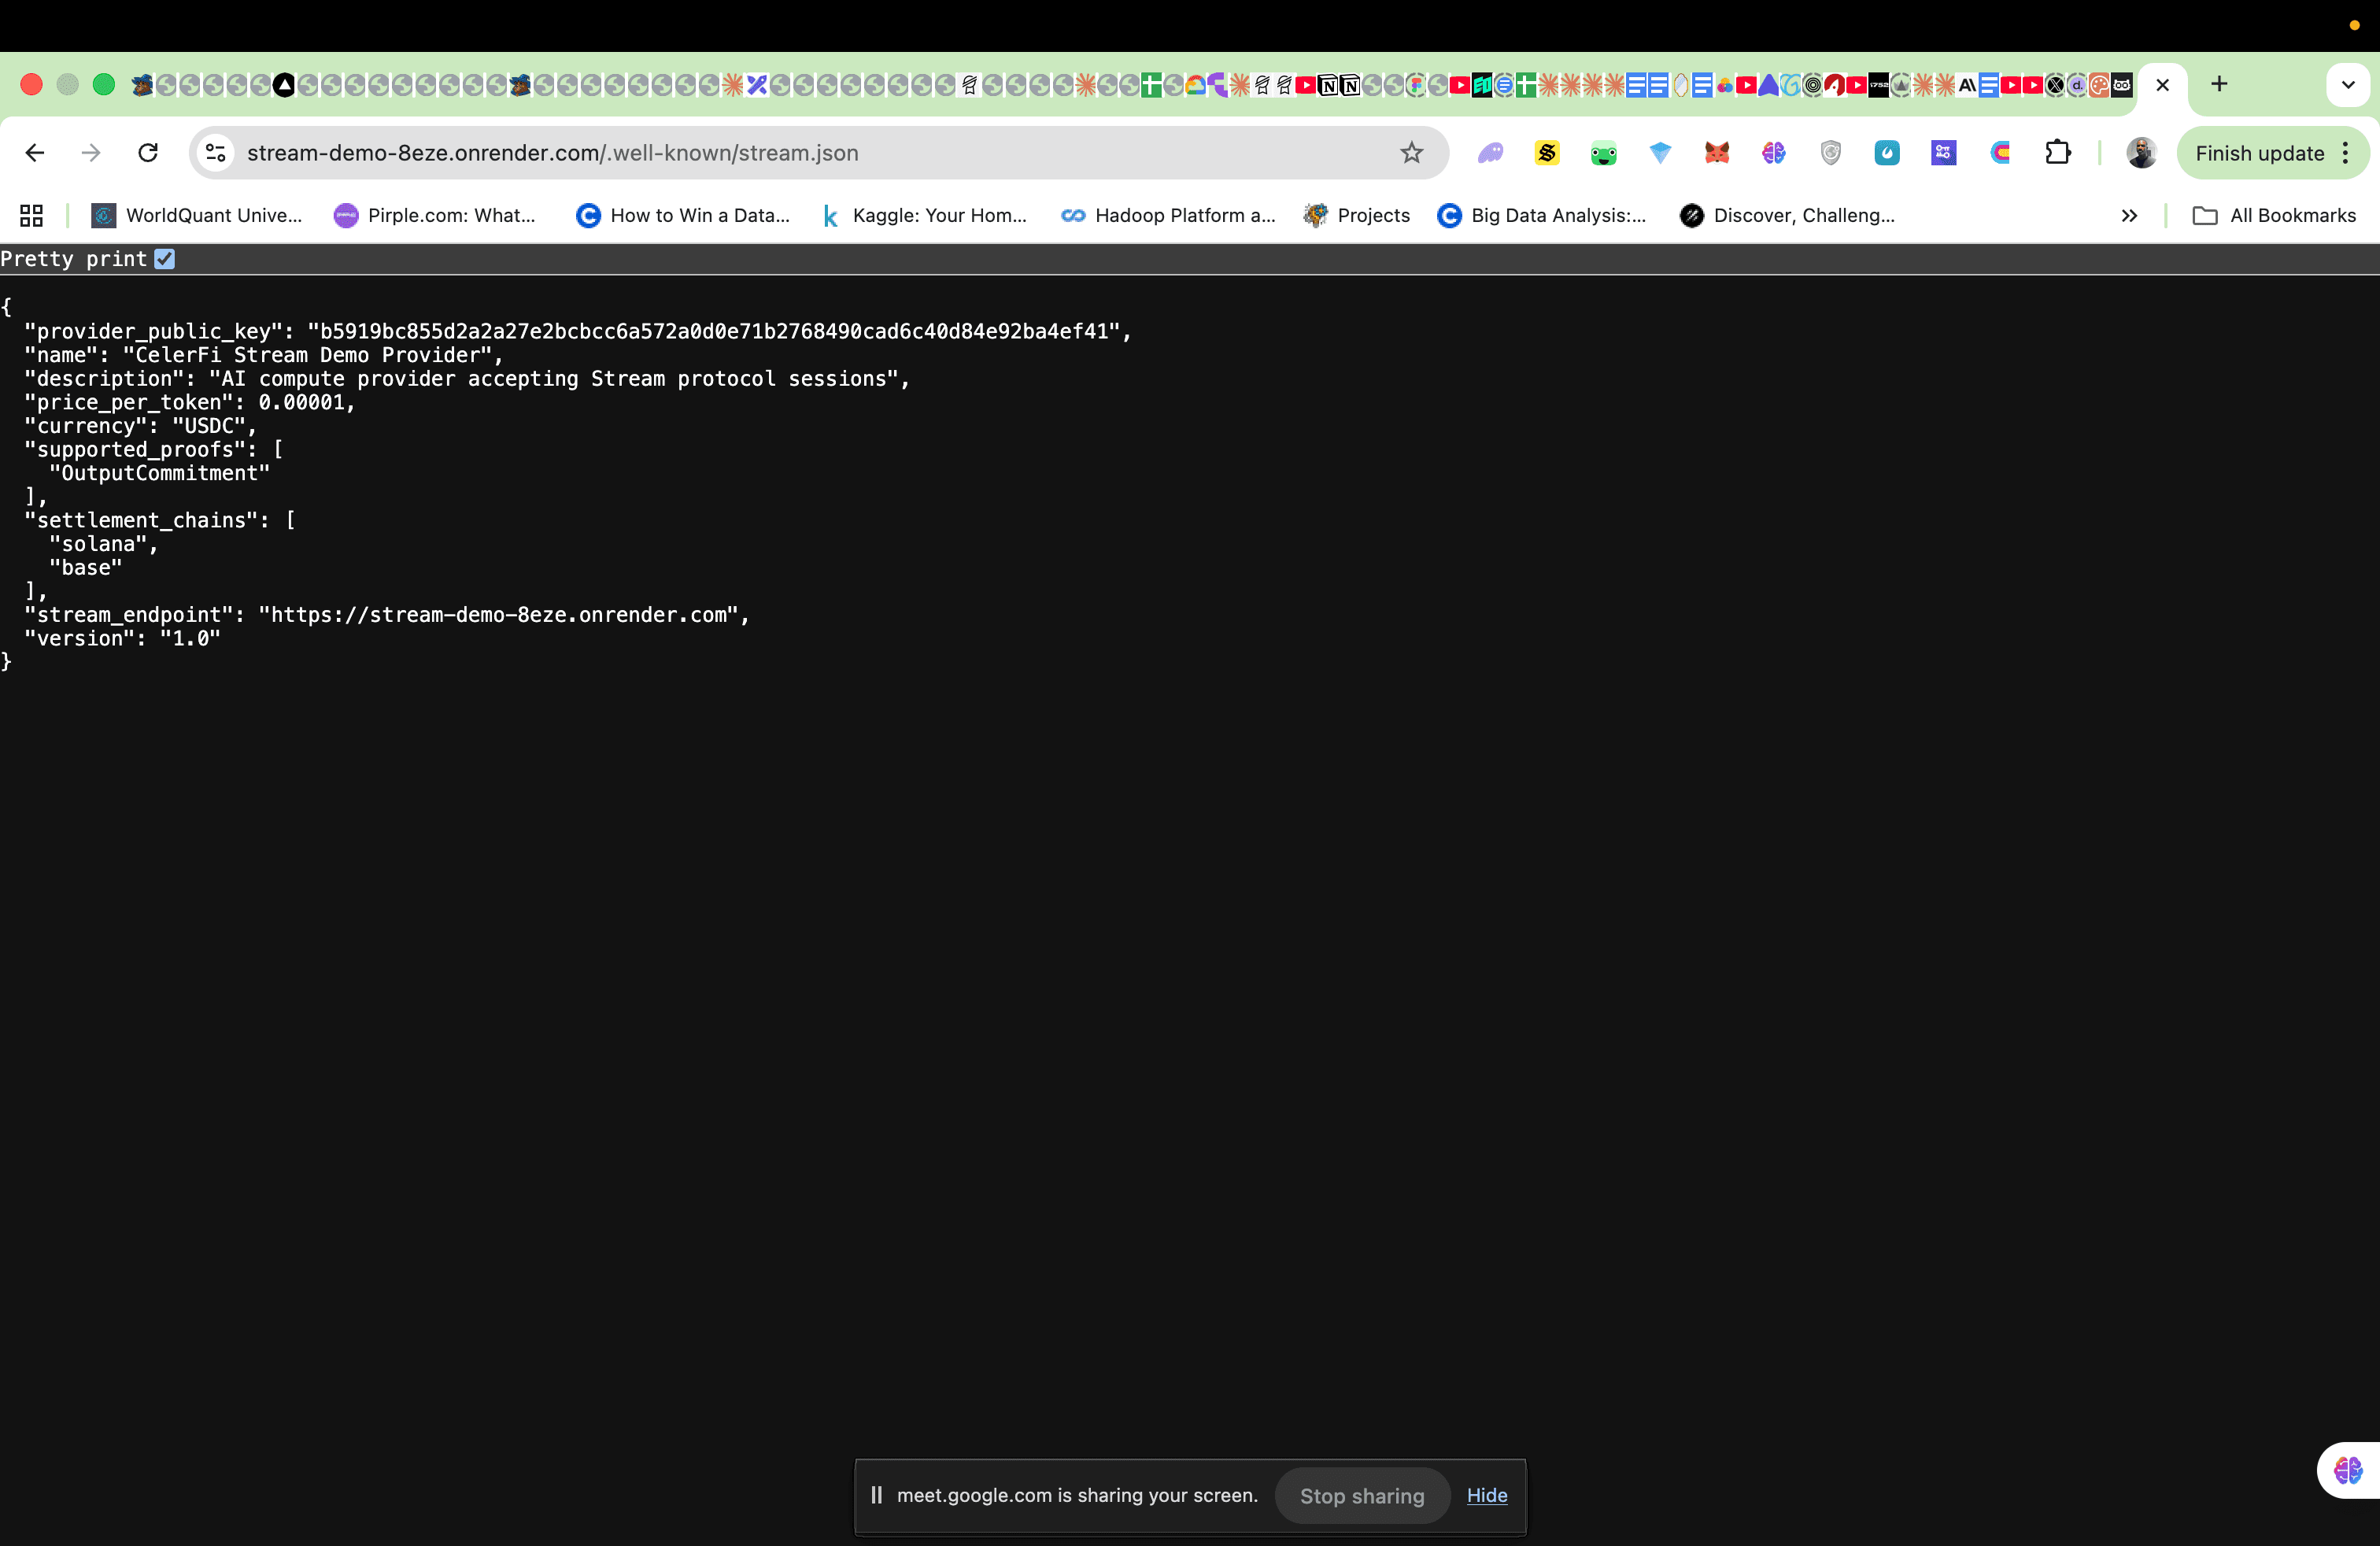The image size is (2380, 1546).
Task: Open the MetaMask fox extension
Action: (x=1717, y=153)
